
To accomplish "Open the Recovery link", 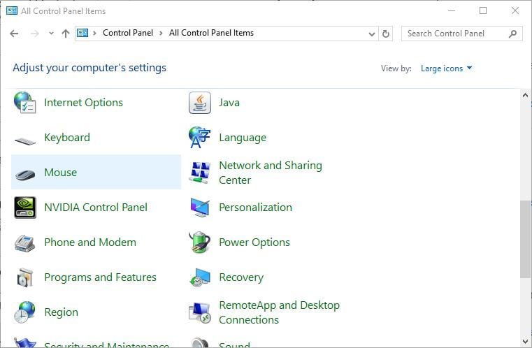I will point(241,277).
